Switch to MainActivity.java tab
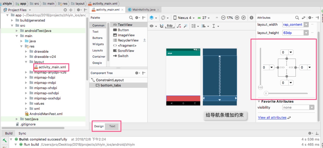The height and width of the screenshot is (148, 323). pyautogui.click(x=144, y=10)
